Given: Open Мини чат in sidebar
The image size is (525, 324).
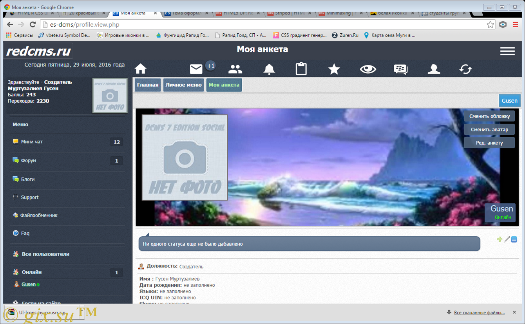Looking at the screenshot, I should (x=67, y=142).
